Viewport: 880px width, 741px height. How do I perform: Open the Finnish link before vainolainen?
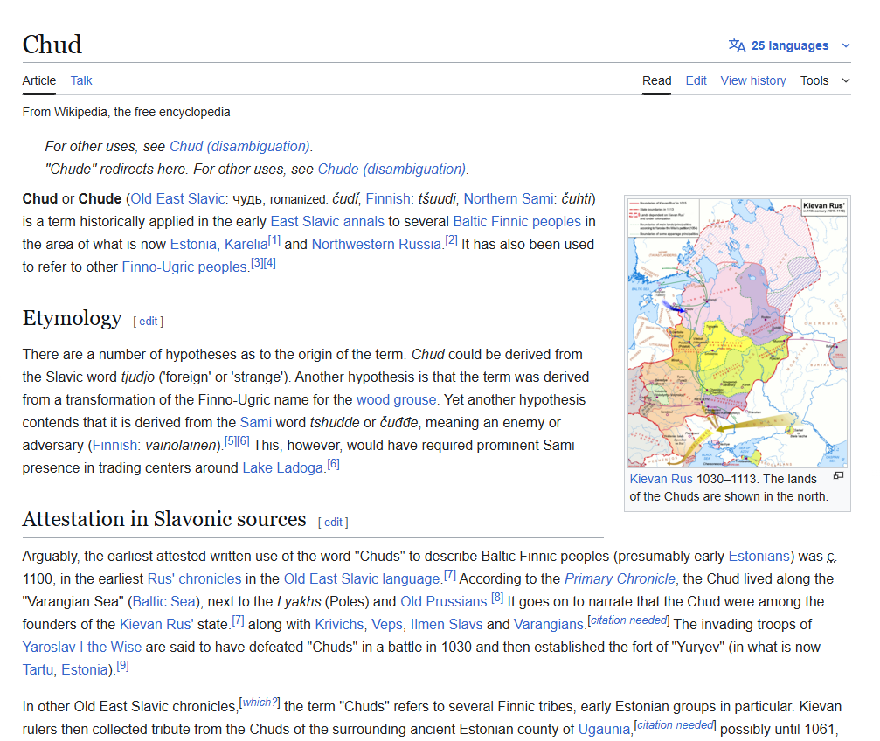pyautogui.click(x=114, y=445)
